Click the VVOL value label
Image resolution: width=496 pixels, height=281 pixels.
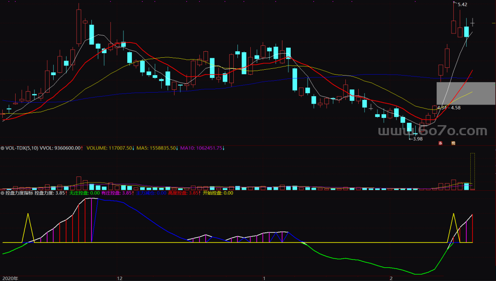point(62,149)
